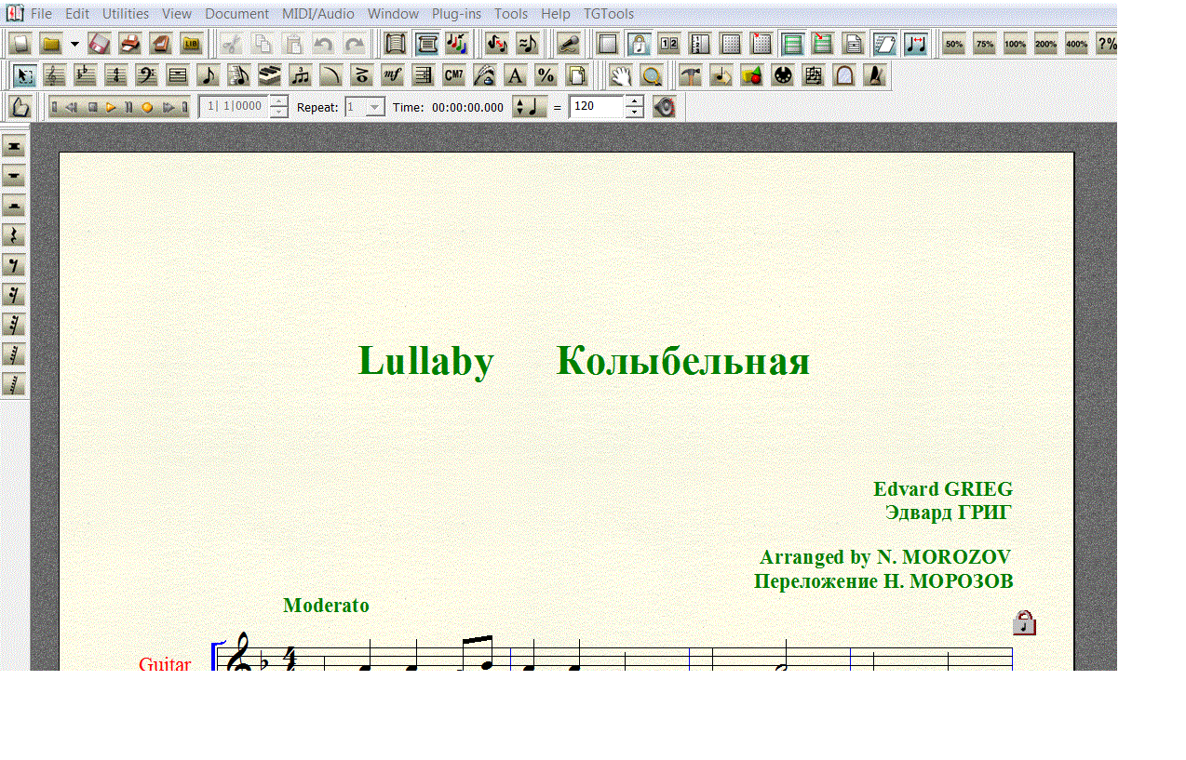The image size is (1186, 760).
Task: Select the Text tool letter A
Action: (515, 75)
